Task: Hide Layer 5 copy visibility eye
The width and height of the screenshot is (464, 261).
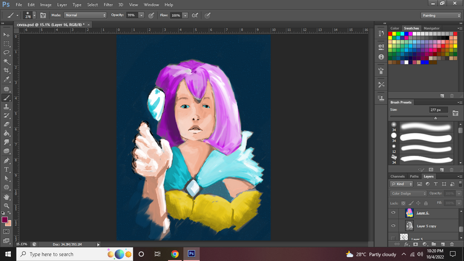Action: (x=393, y=226)
